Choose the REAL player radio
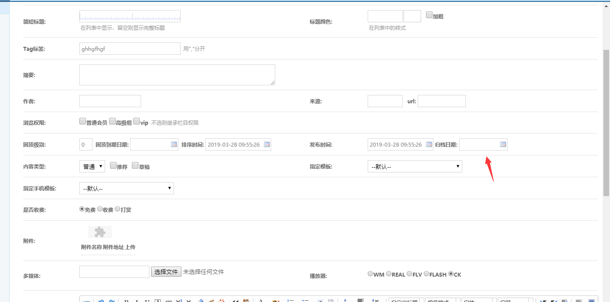610x302 pixels. [x=389, y=274]
